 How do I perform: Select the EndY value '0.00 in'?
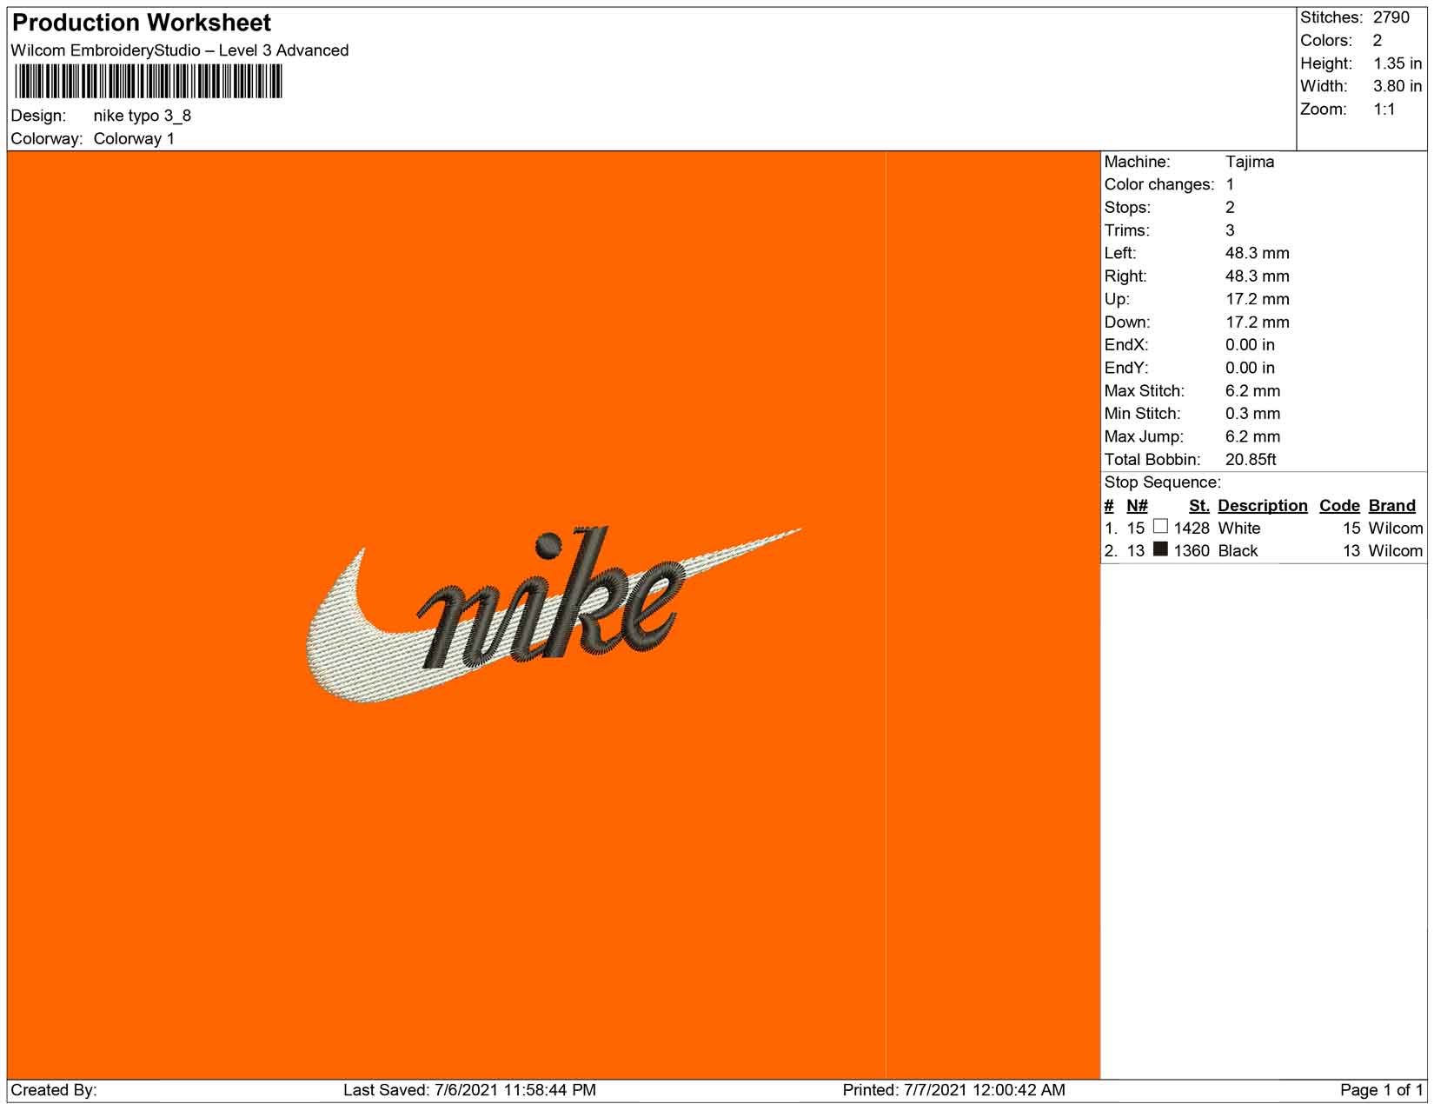coord(1251,368)
